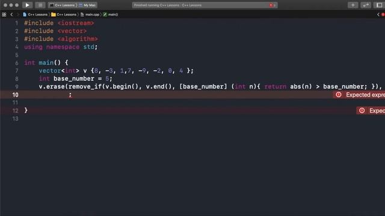The width and height of the screenshot is (385, 216).
Task: Click 'return' keyword in line 9
Action: click(x=276, y=86)
